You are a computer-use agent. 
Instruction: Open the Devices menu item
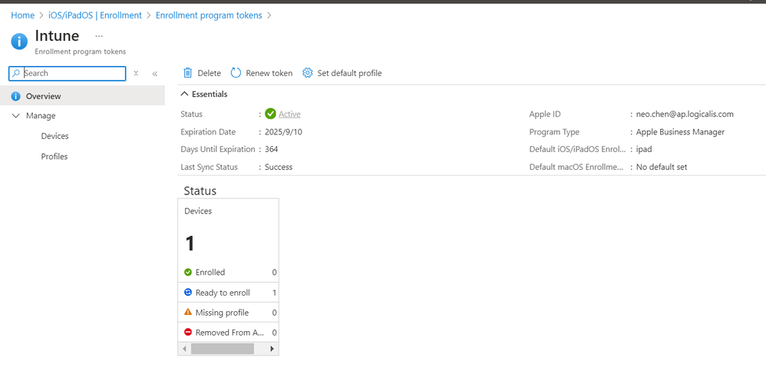click(54, 136)
